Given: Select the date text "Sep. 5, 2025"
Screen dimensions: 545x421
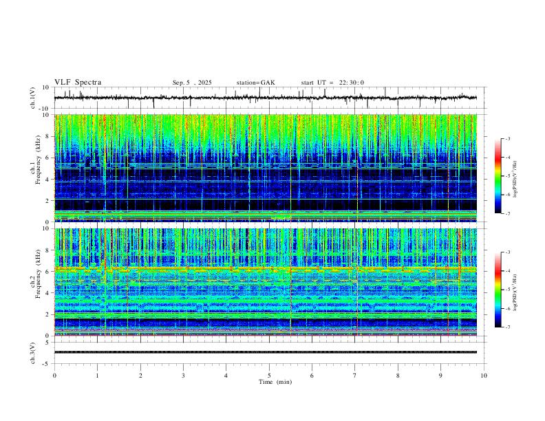Looking at the screenshot, I should click(192, 83).
